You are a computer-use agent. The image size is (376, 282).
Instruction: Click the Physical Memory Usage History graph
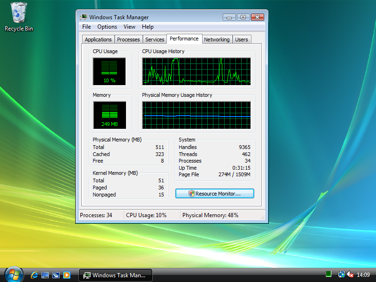(196, 115)
